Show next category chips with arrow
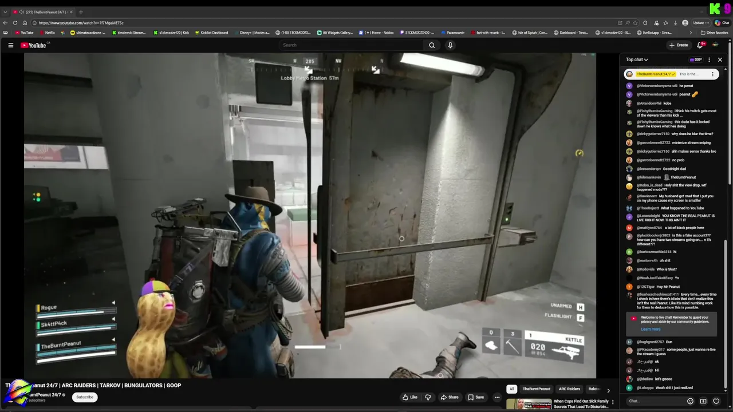This screenshot has width=733, height=412. [608, 390]
